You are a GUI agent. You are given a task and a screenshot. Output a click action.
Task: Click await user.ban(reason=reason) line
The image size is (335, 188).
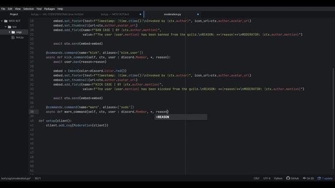click(80, 62)
